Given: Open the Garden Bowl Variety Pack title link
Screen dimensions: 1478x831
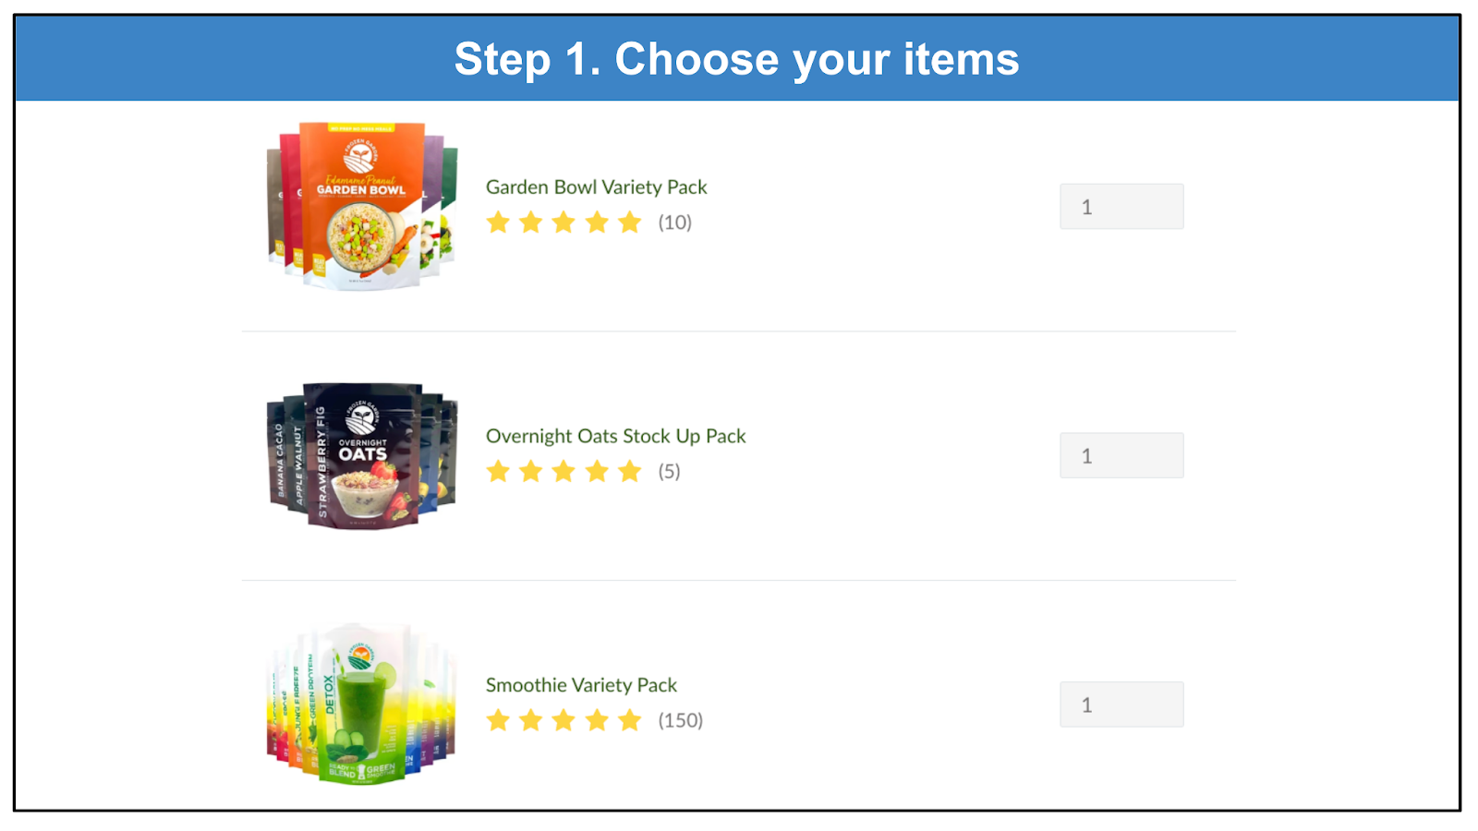Looking at the screenshot, I should 596,187.
